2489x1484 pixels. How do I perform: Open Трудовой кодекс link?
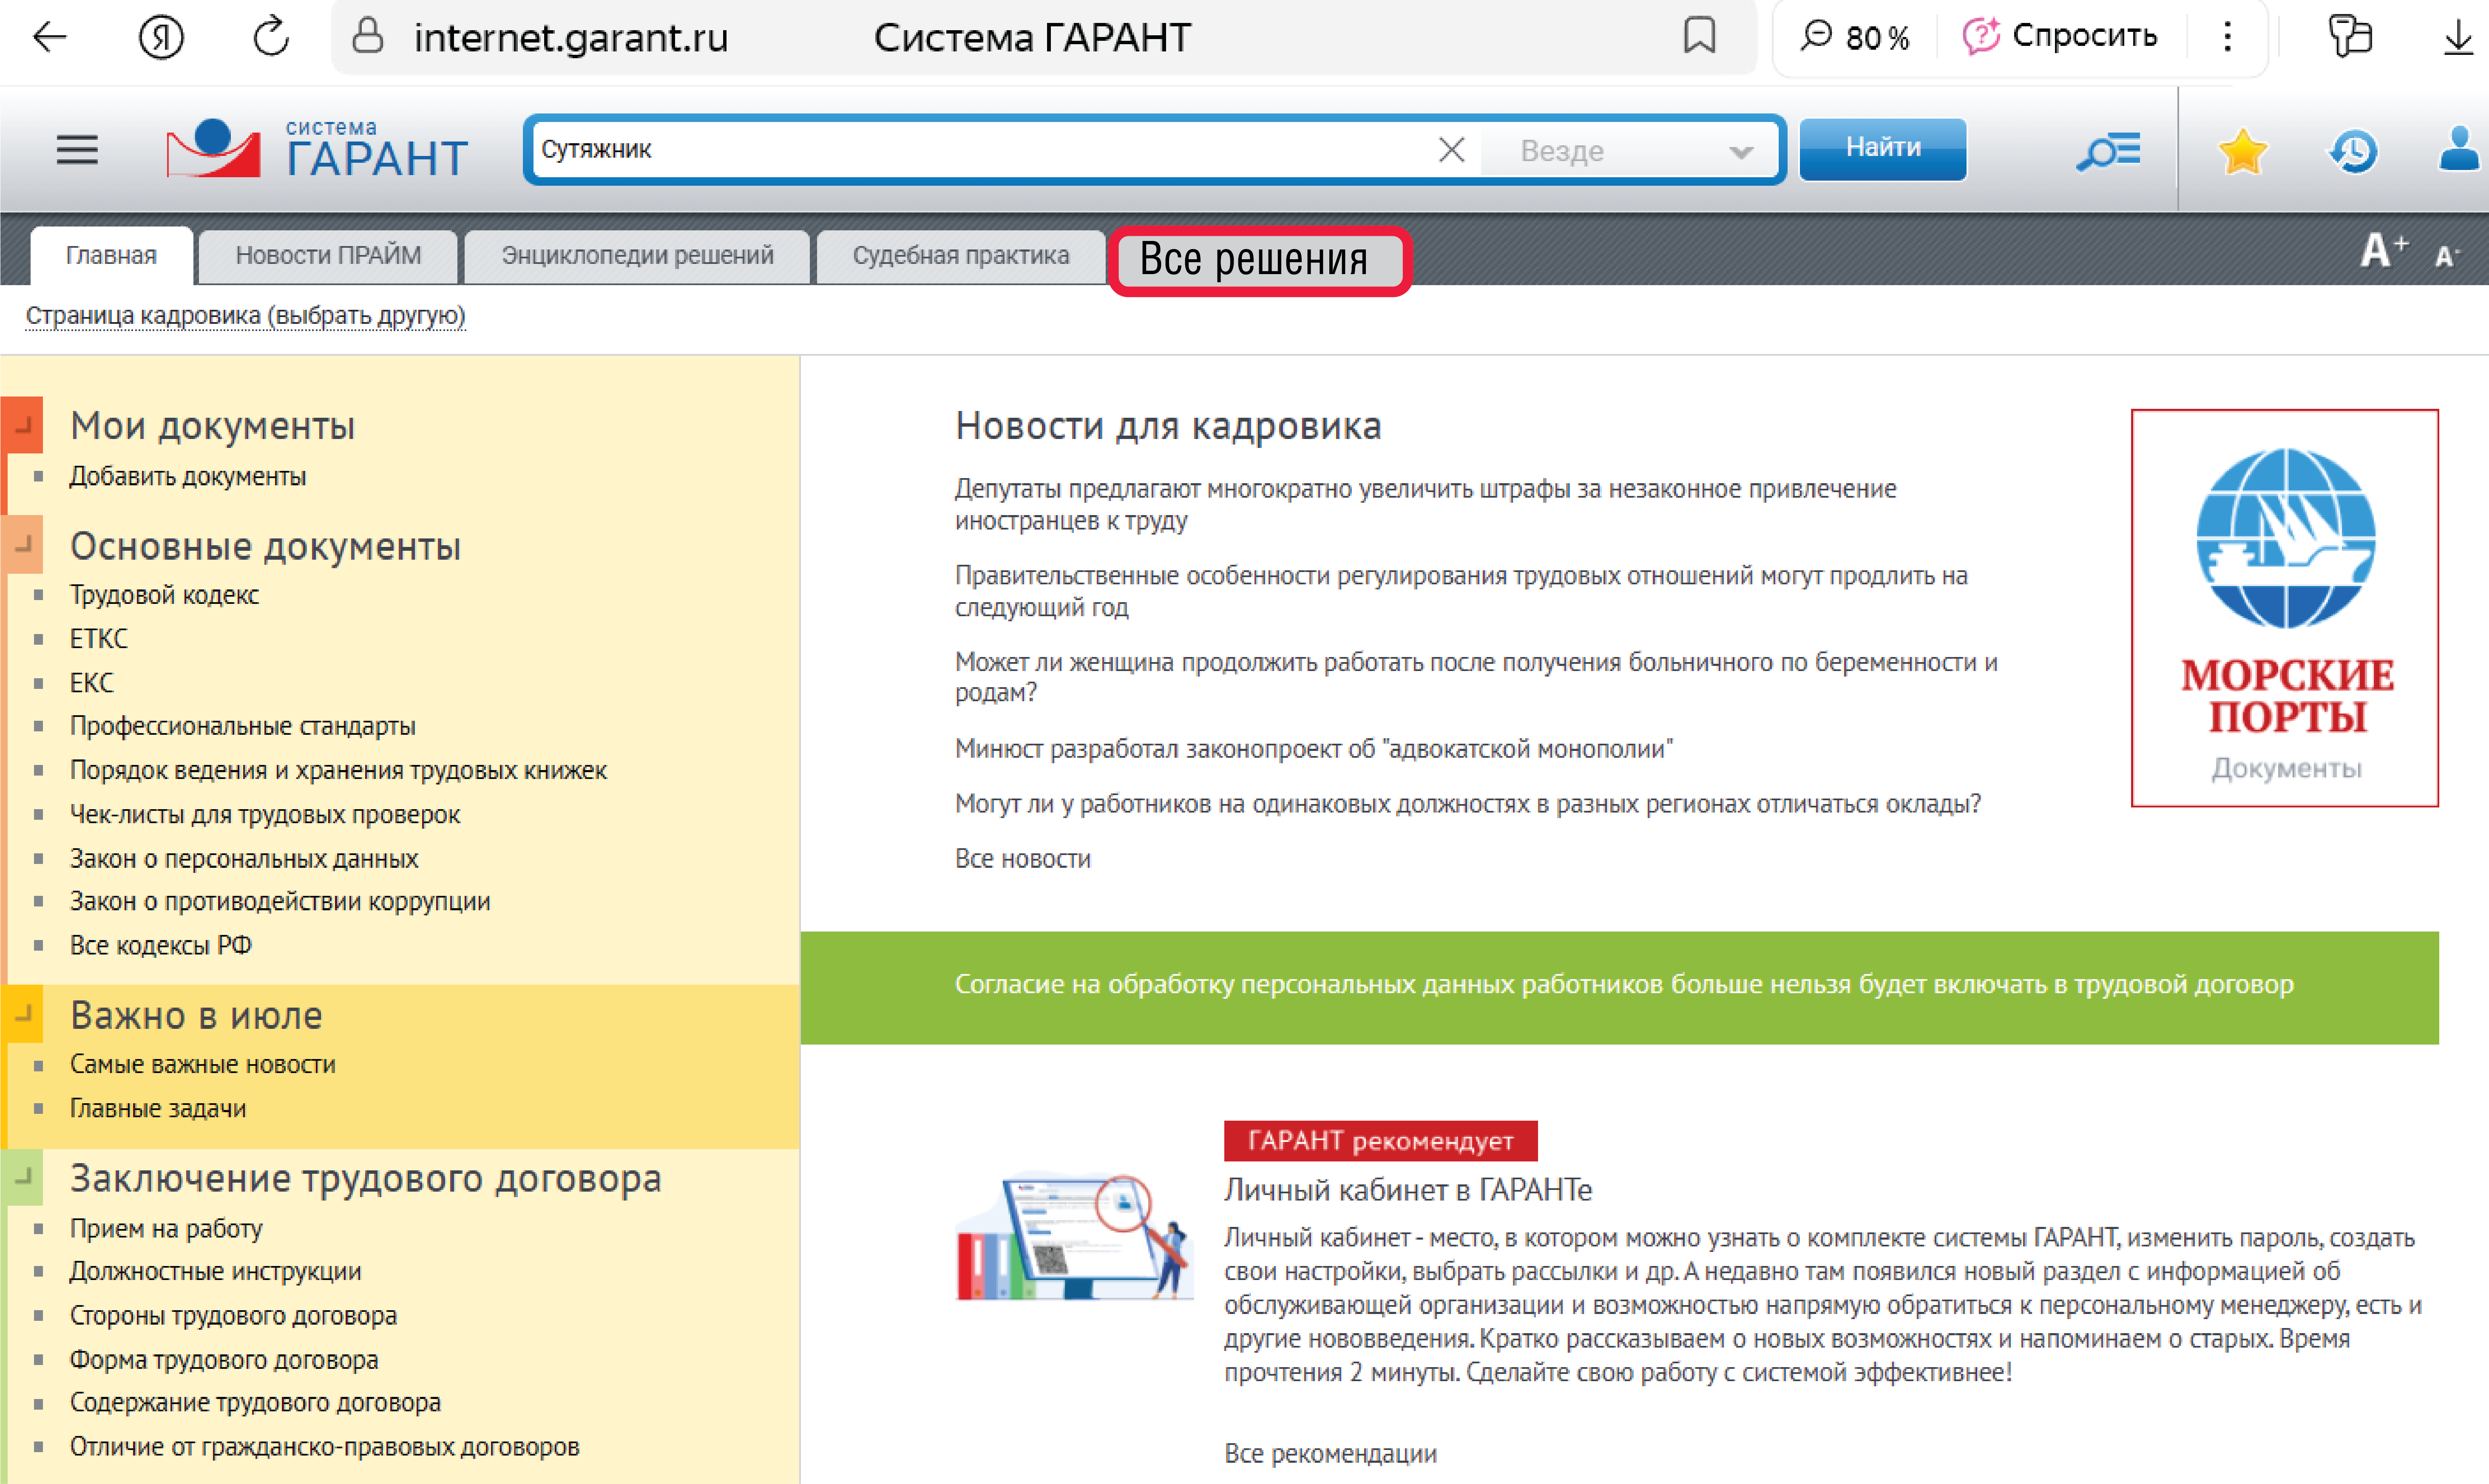click(164, 595)
